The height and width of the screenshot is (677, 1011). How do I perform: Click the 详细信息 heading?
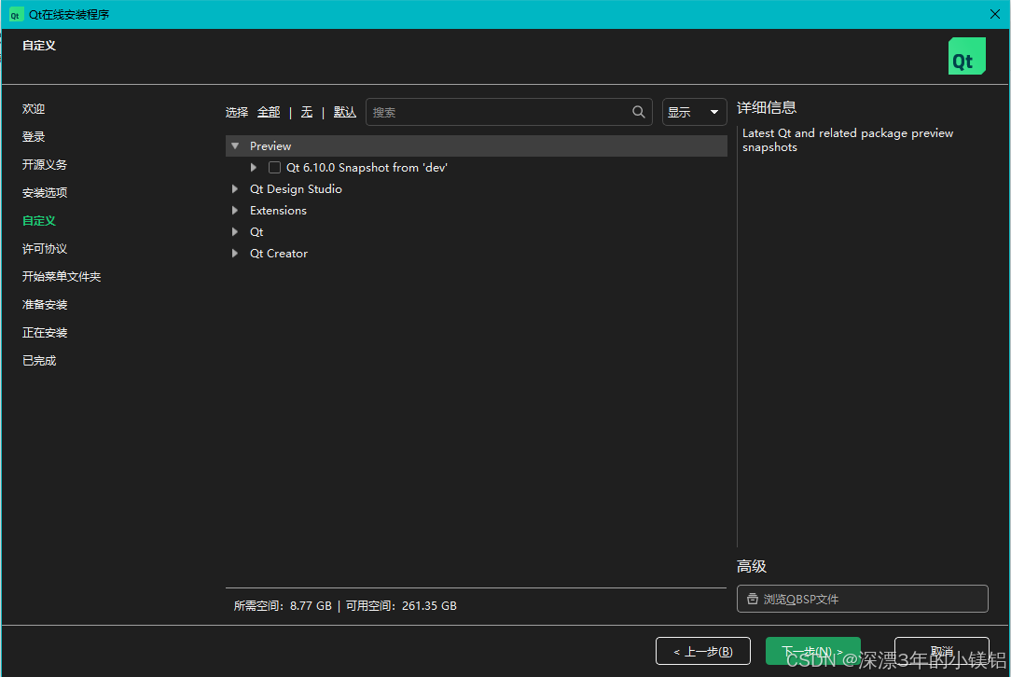click(x=767, y=107)
